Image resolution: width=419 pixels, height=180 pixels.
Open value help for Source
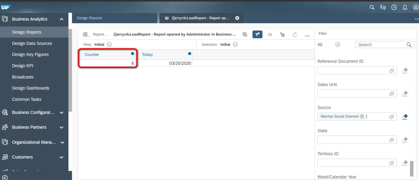[x=392, y=117]
